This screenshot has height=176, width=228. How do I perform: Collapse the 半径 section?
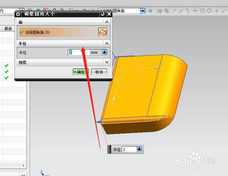(107, 43)
